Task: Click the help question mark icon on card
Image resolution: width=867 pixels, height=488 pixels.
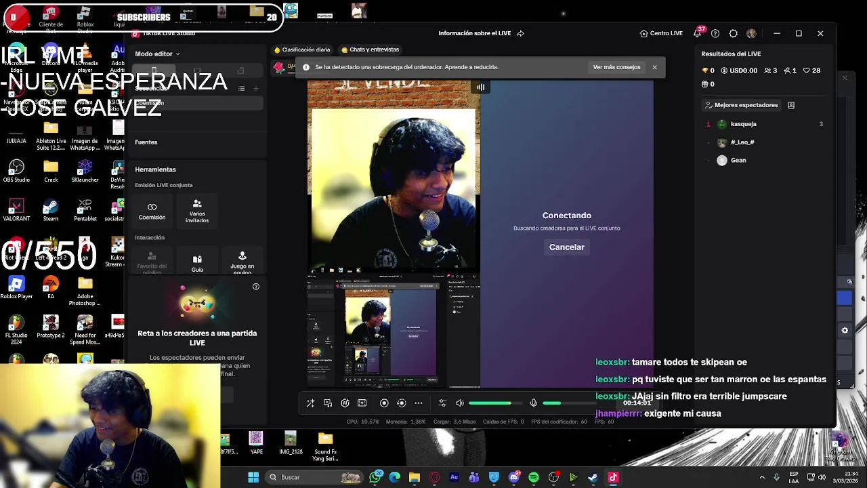Action: pyautogui.click(x=255, y=287)
